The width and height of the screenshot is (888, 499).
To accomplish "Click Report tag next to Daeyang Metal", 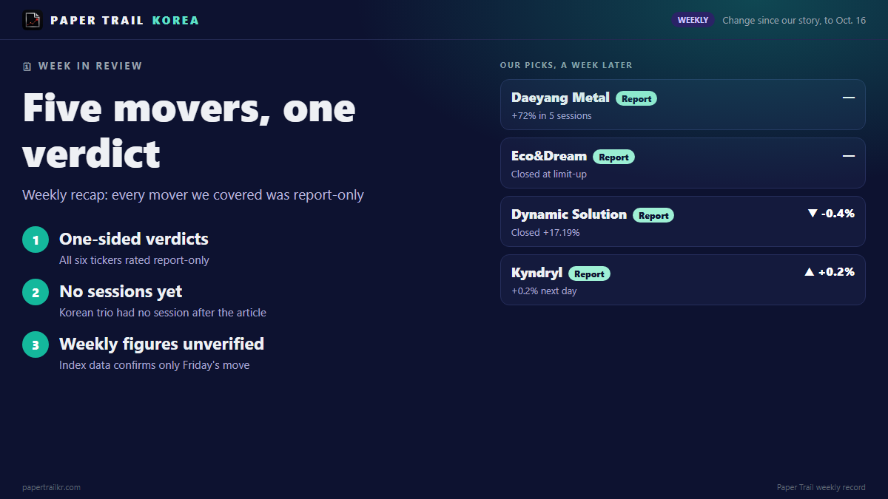I will pyautogui.click(x=636, y=98).
